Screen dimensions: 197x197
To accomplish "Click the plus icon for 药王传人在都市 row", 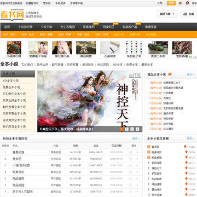I will click(137, 192).
